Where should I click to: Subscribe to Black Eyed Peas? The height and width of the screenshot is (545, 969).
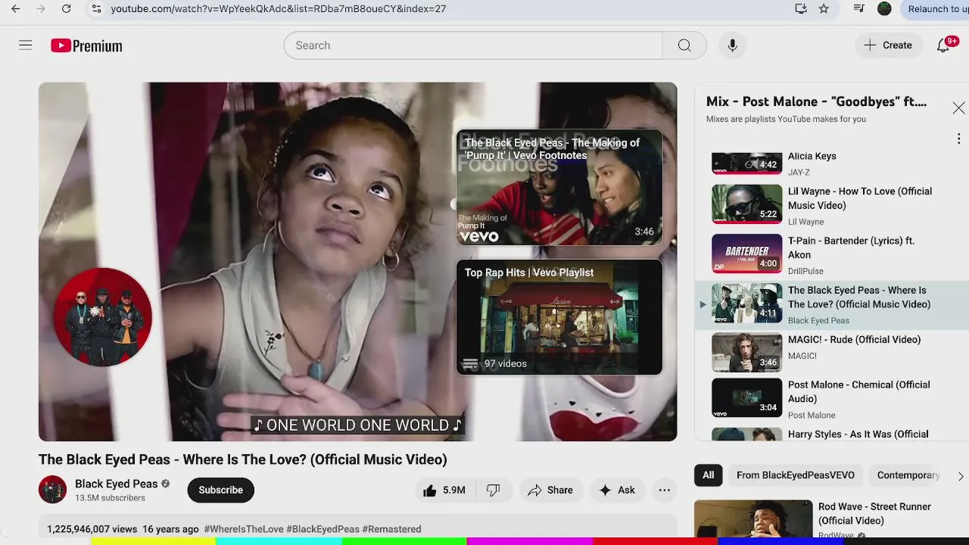(220, 490)
